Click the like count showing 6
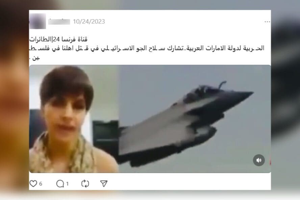Viewport: 300px width, 200px height. click(41, 184)
